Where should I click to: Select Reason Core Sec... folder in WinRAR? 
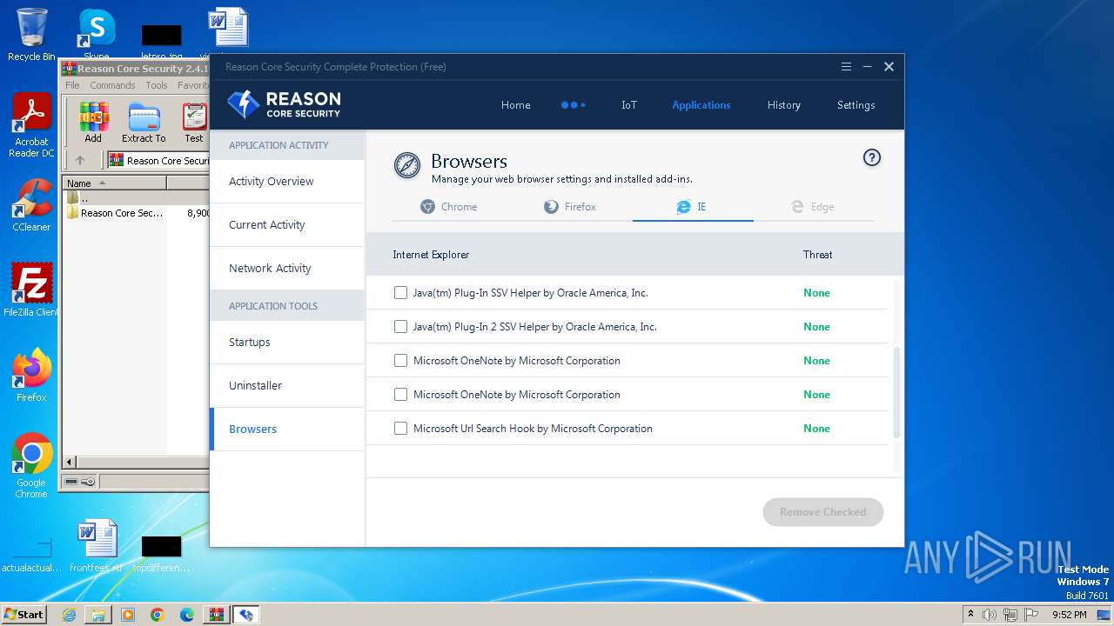click(x=114, y=213)
